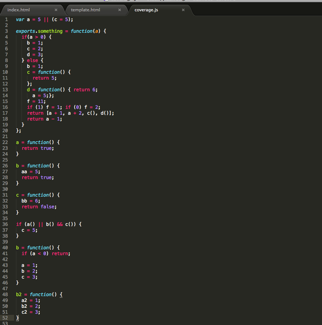322x325 pixels.
Task: Click line number 22 in gutter
Action: point(5,142)
